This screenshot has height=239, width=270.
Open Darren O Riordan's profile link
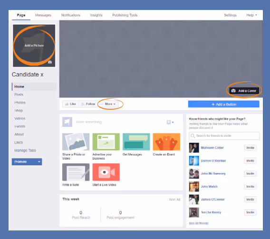(213, 161)
